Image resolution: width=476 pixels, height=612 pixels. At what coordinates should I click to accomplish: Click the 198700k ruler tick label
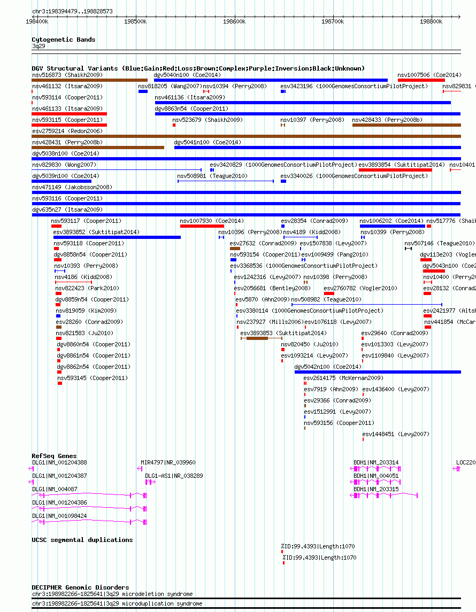point(333,21)
